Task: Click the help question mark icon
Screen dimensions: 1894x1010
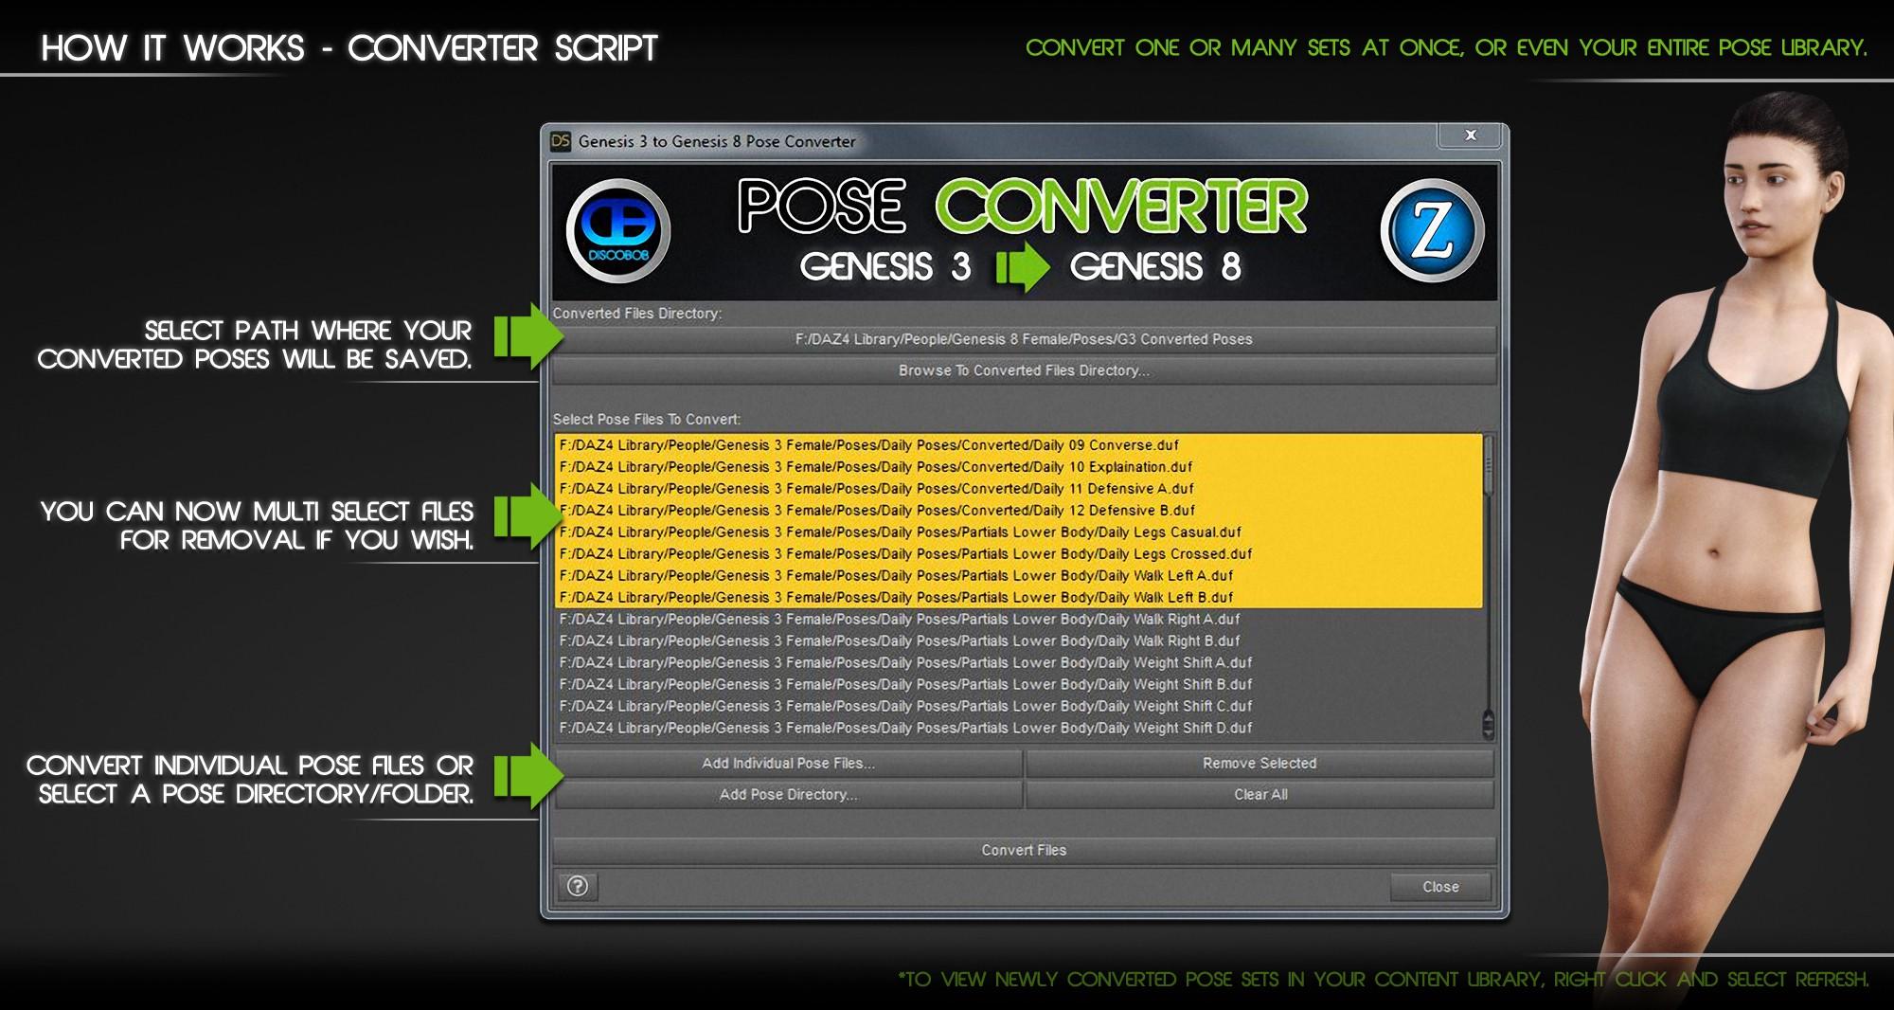Action: (578, 886)
